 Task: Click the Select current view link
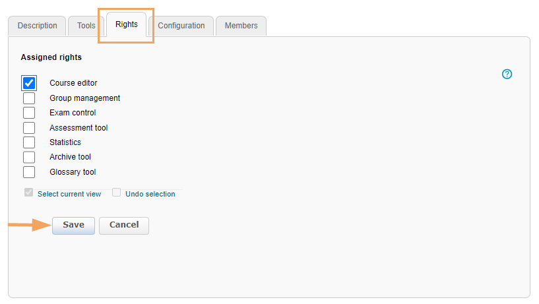coord(69,194)
